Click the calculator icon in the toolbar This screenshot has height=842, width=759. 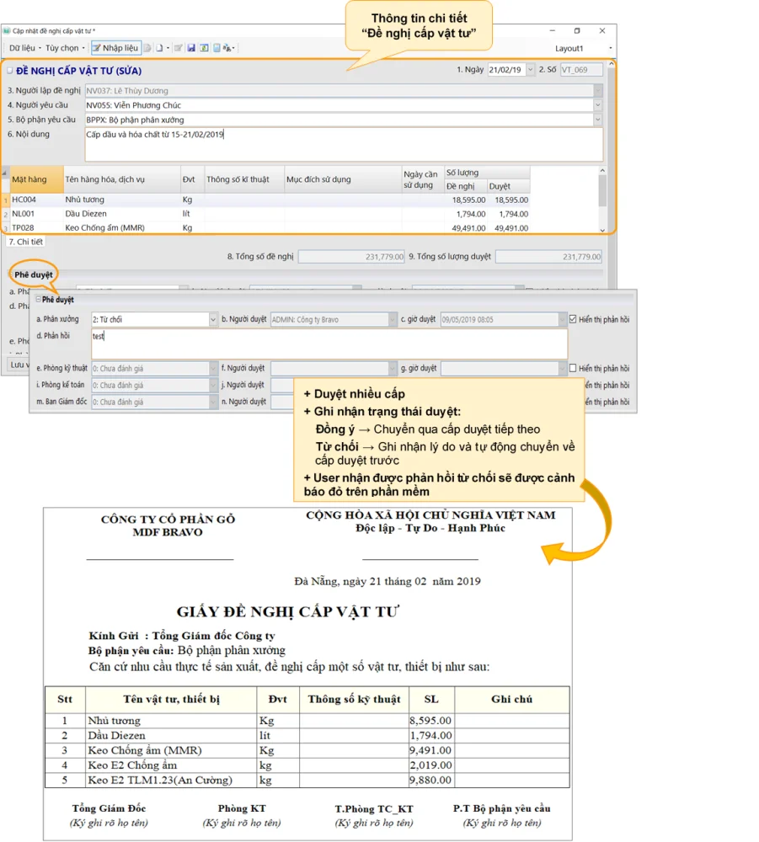216,48
